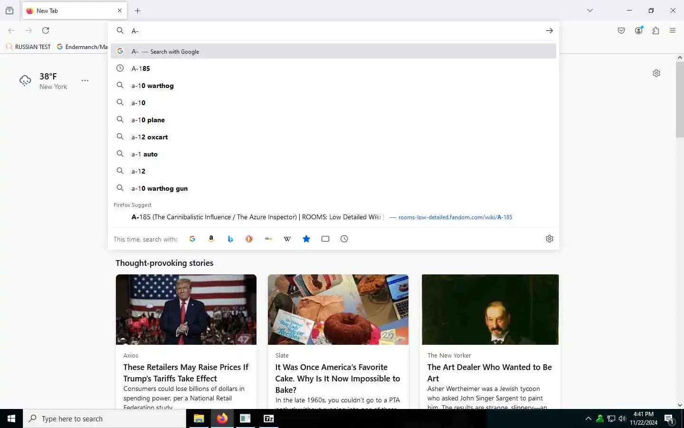
Task: Reload the current page
Action: coord(46,30)
